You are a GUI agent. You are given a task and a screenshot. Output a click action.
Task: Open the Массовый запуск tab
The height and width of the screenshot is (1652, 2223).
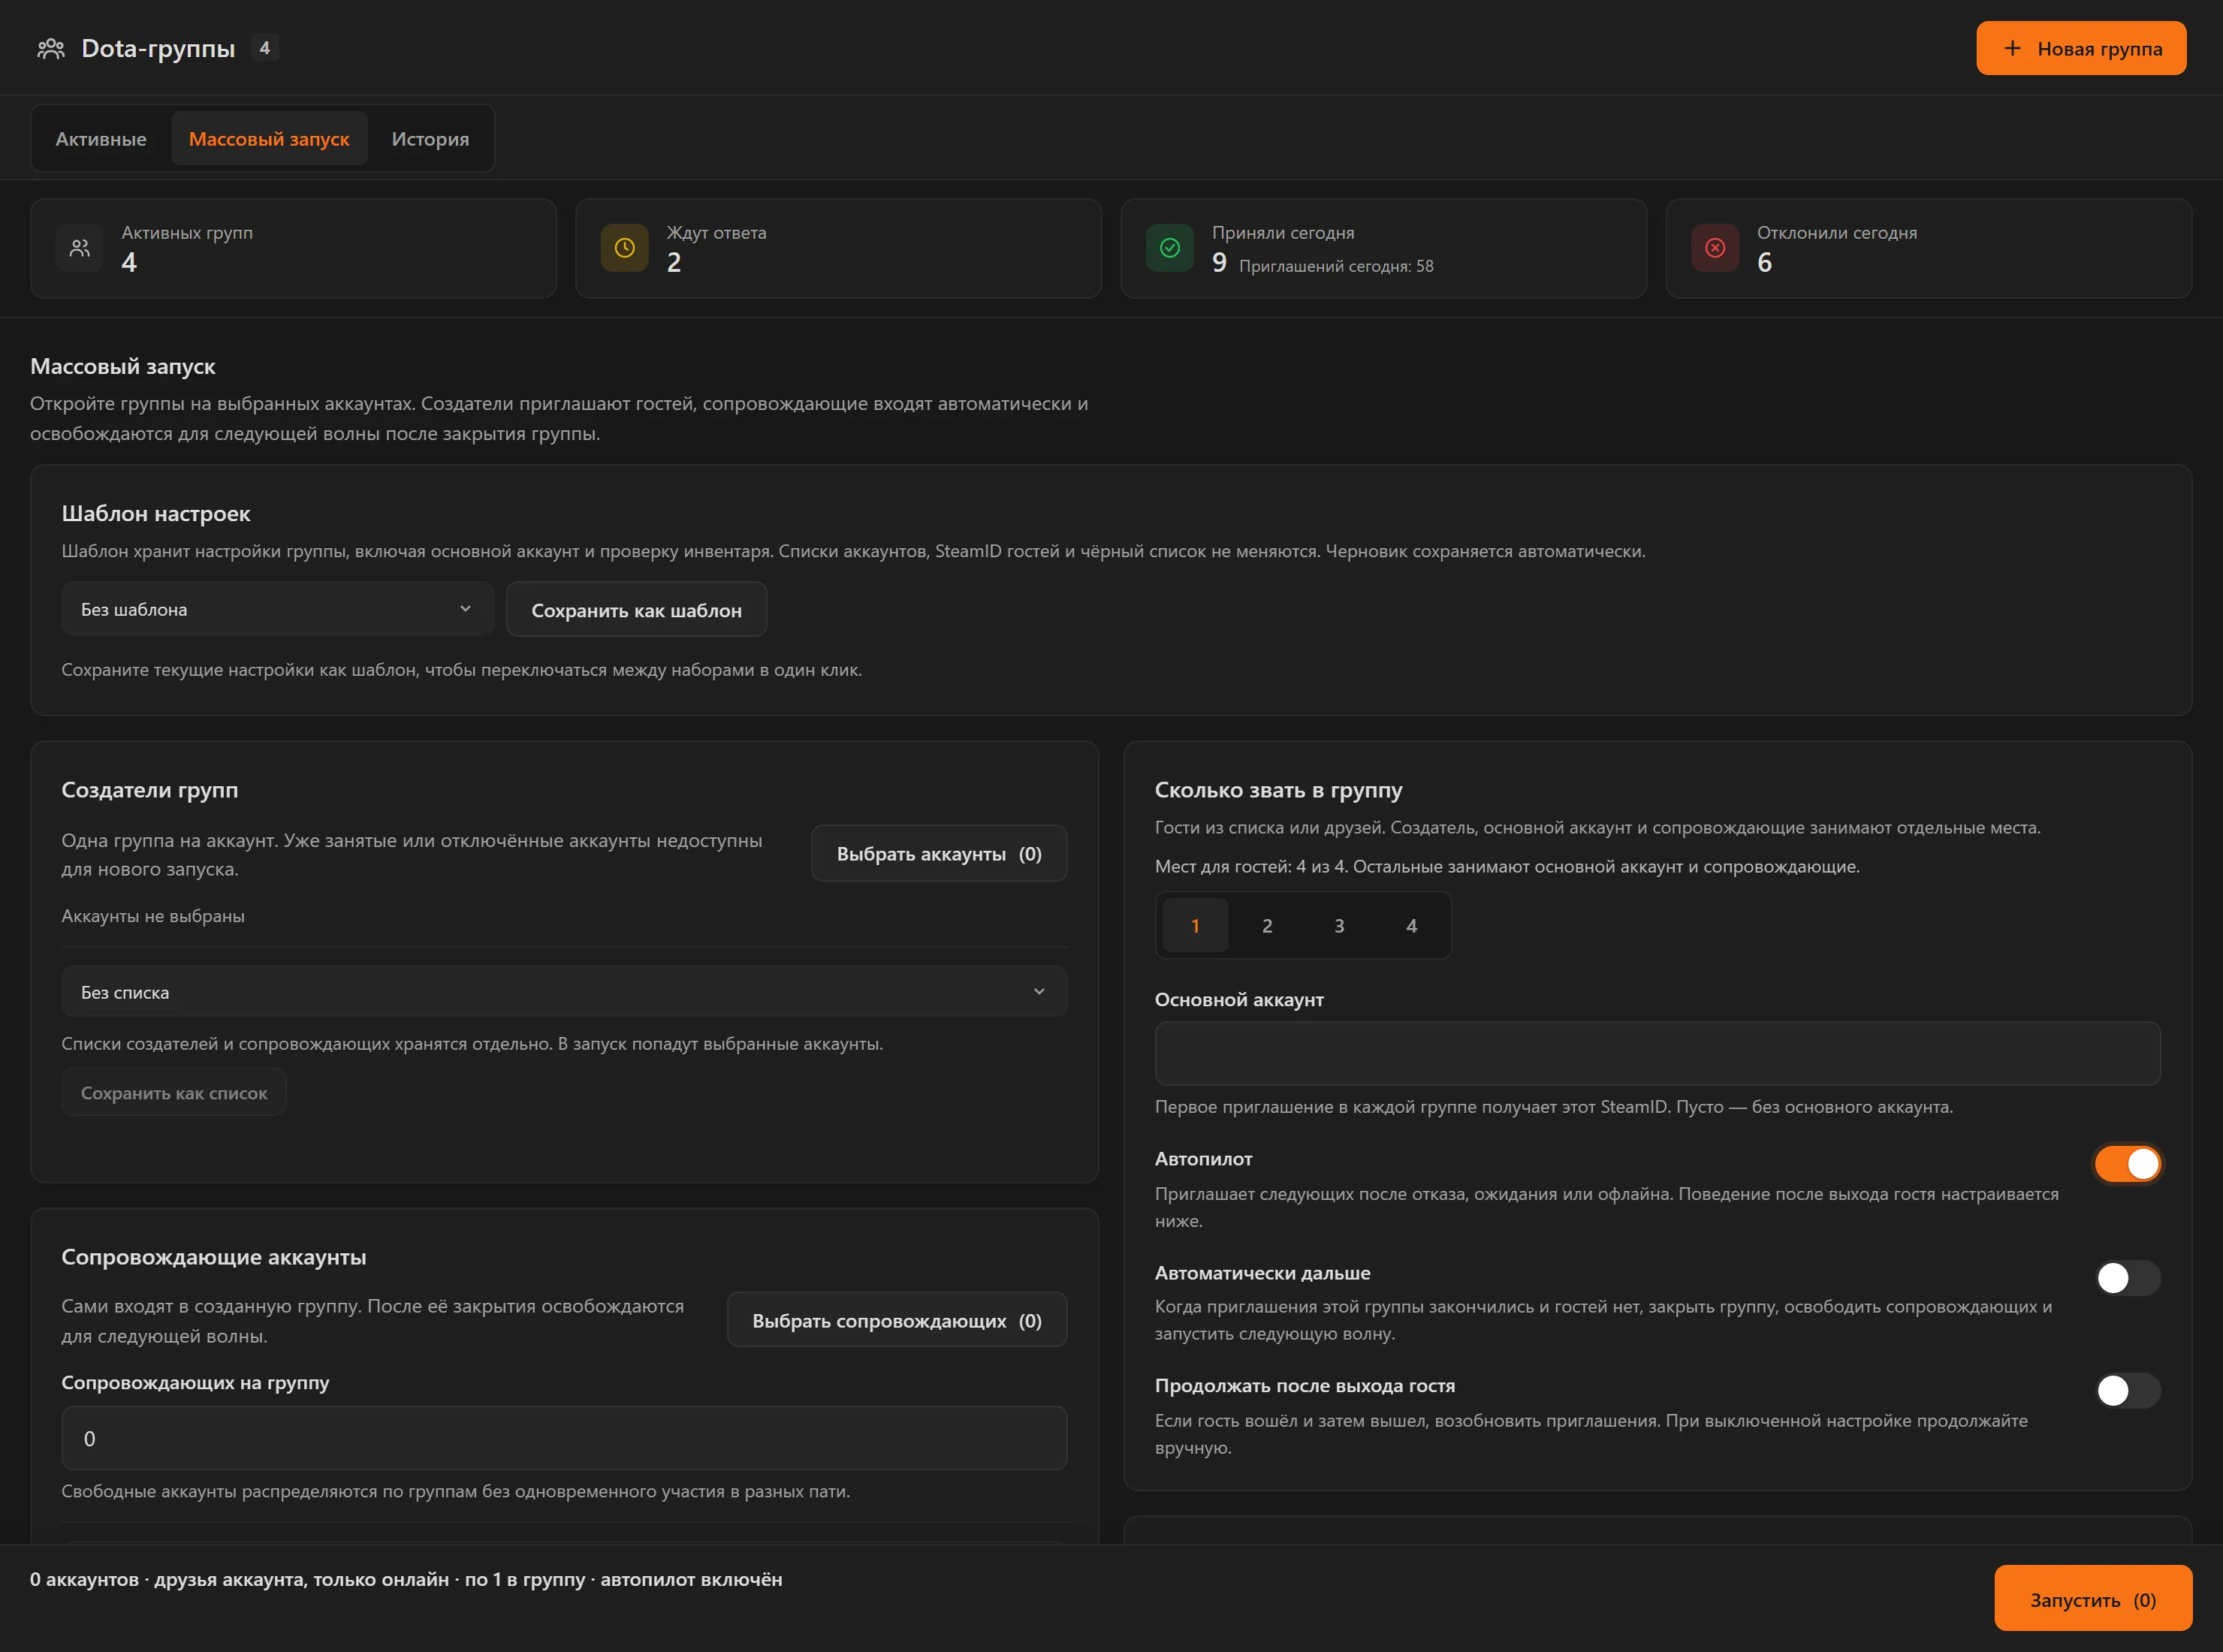click(x=269, y=139)
